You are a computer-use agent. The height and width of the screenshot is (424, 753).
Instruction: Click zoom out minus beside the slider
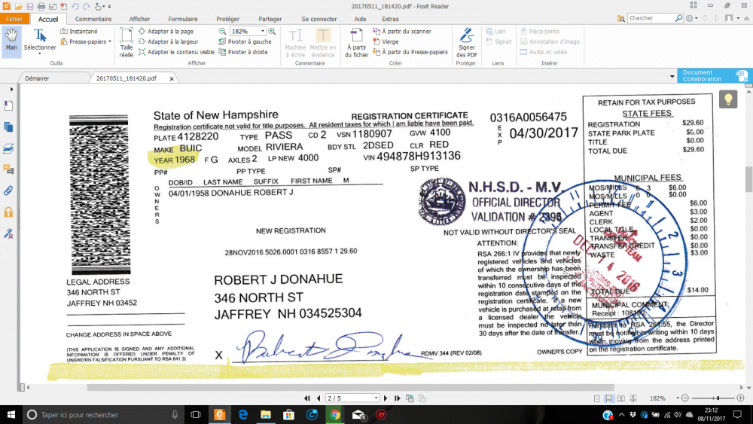pyautogui.click(x=684, y=398)
